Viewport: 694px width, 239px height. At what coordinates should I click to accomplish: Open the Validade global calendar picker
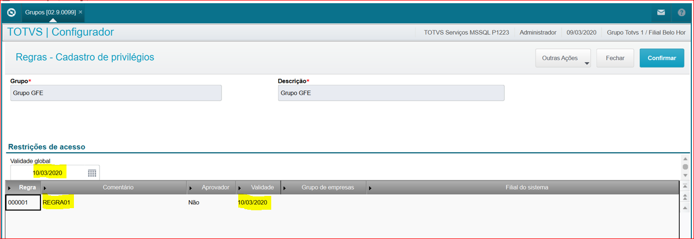tap(92, 173)
